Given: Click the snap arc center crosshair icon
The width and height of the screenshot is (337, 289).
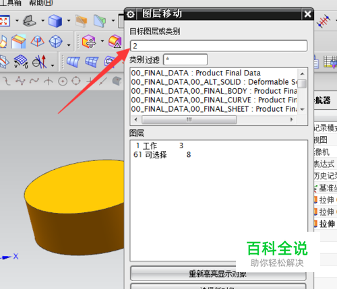Looking at the screenshot, I should (49, 81).
